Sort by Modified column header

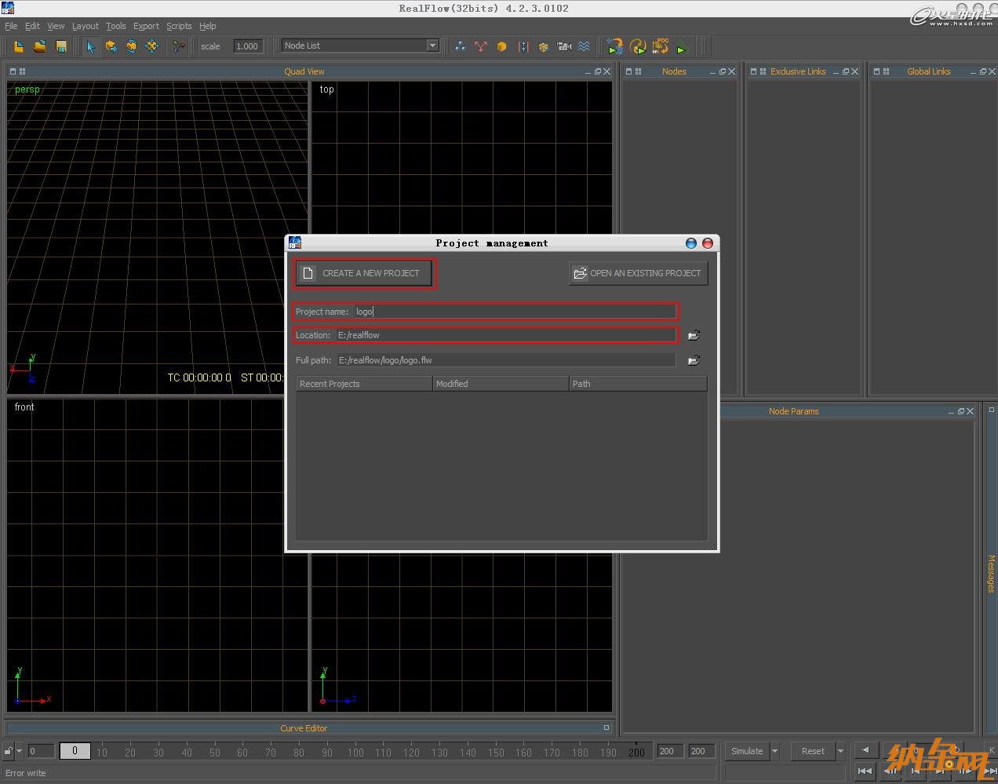(x=501, y=384)
